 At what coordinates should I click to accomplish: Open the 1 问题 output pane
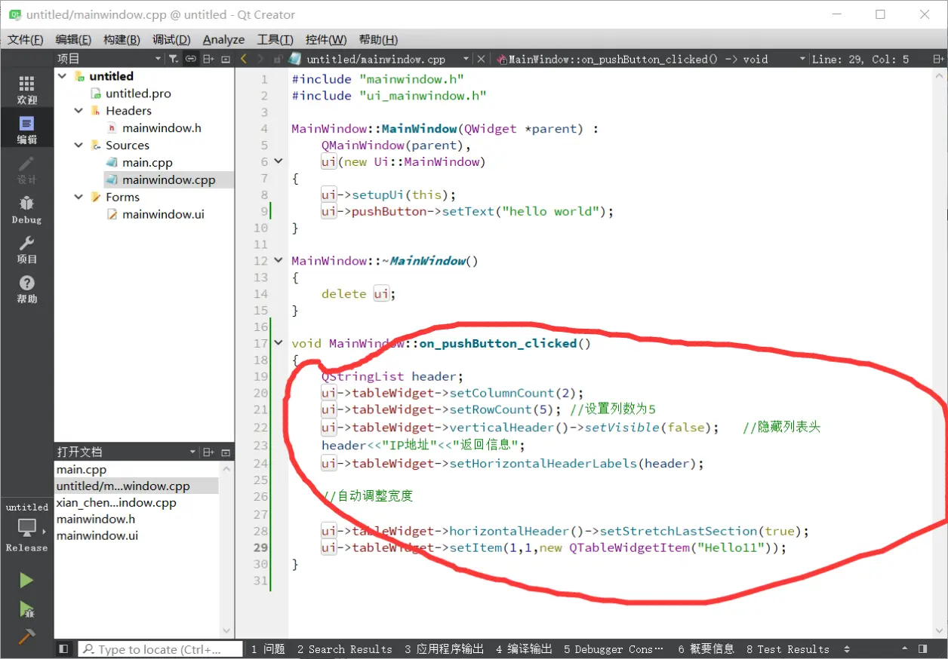[x=267, y=649]
